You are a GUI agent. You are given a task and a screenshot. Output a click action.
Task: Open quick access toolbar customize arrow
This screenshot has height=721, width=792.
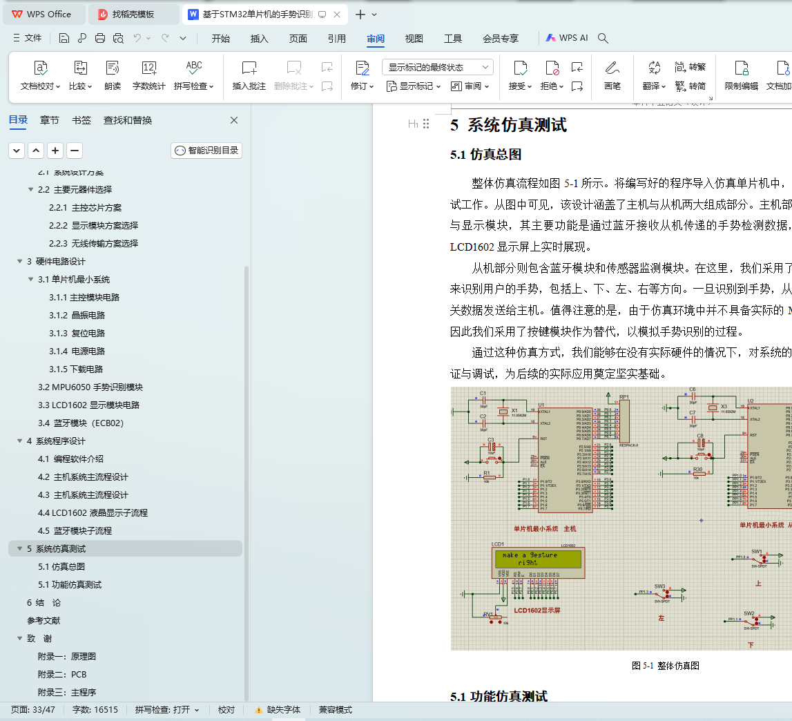(183, 39)
